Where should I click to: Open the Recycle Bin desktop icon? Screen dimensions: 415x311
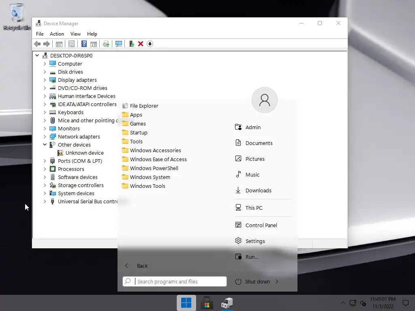pyautogui.click(x=17, y=16)
